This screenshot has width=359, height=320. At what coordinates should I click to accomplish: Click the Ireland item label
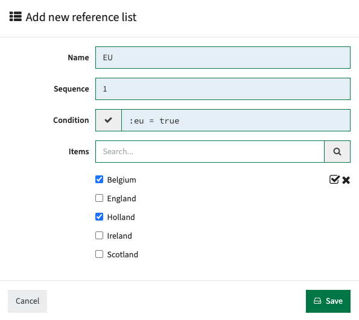pyautogui.click(x=119, y=236)
